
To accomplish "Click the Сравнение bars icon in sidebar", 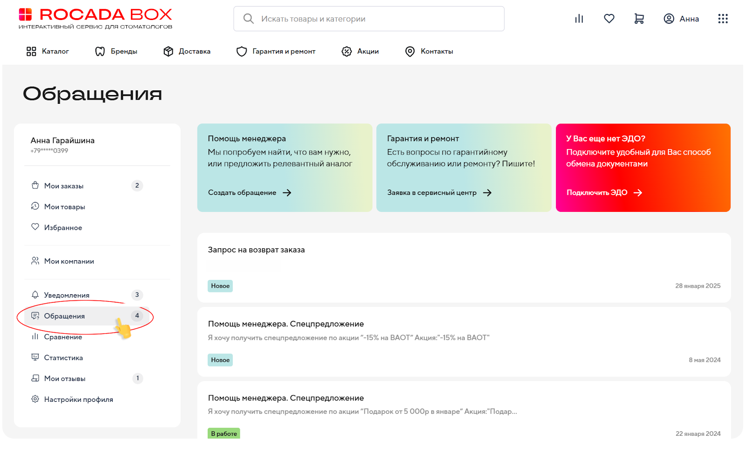I will pyautogui.click(x=35, y=336).
